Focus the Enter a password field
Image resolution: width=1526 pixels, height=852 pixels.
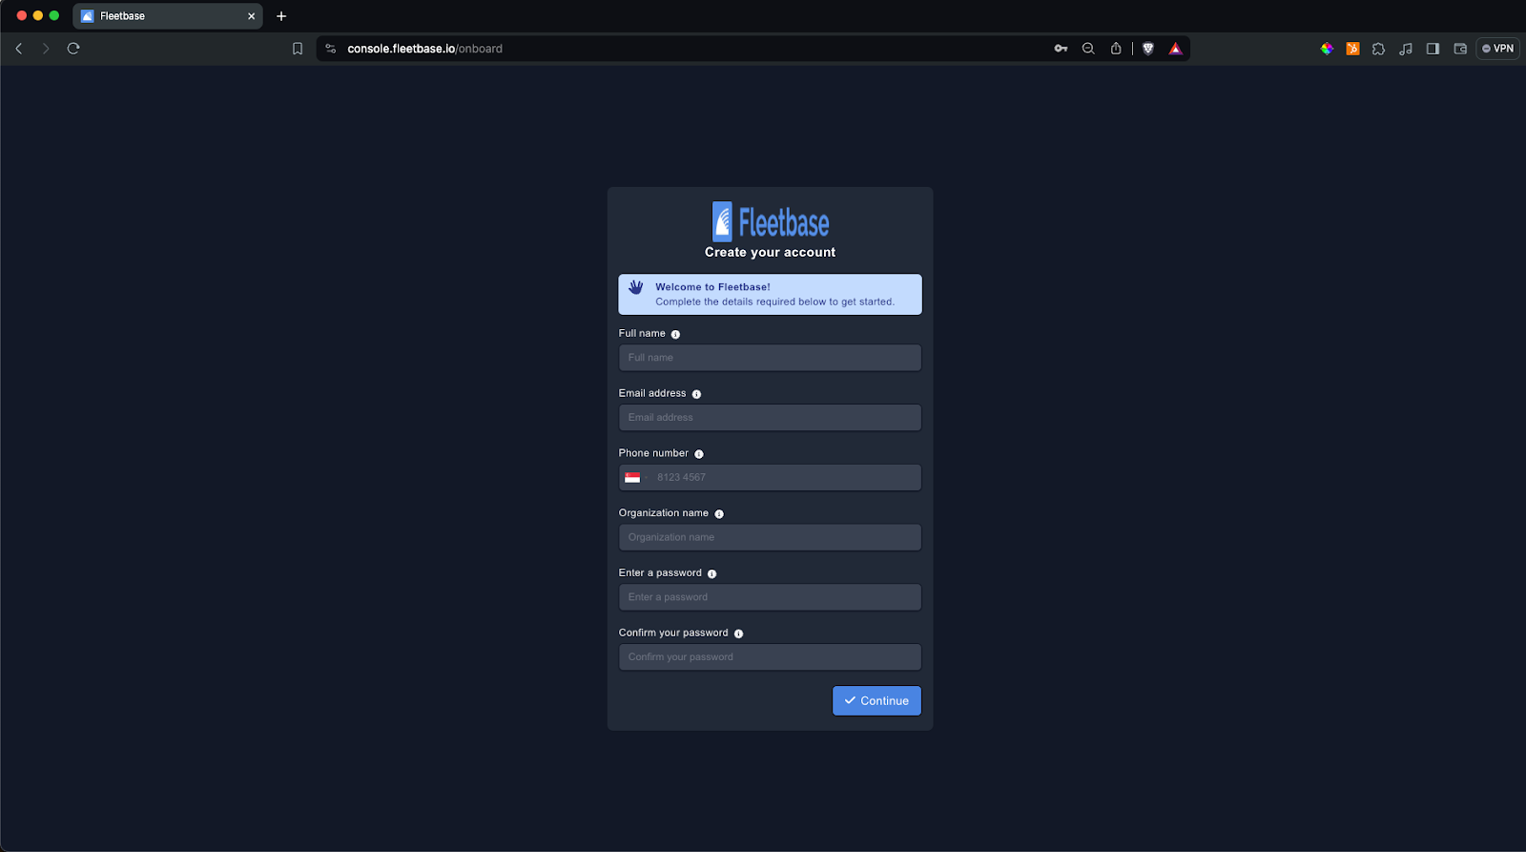click(770, 597)
